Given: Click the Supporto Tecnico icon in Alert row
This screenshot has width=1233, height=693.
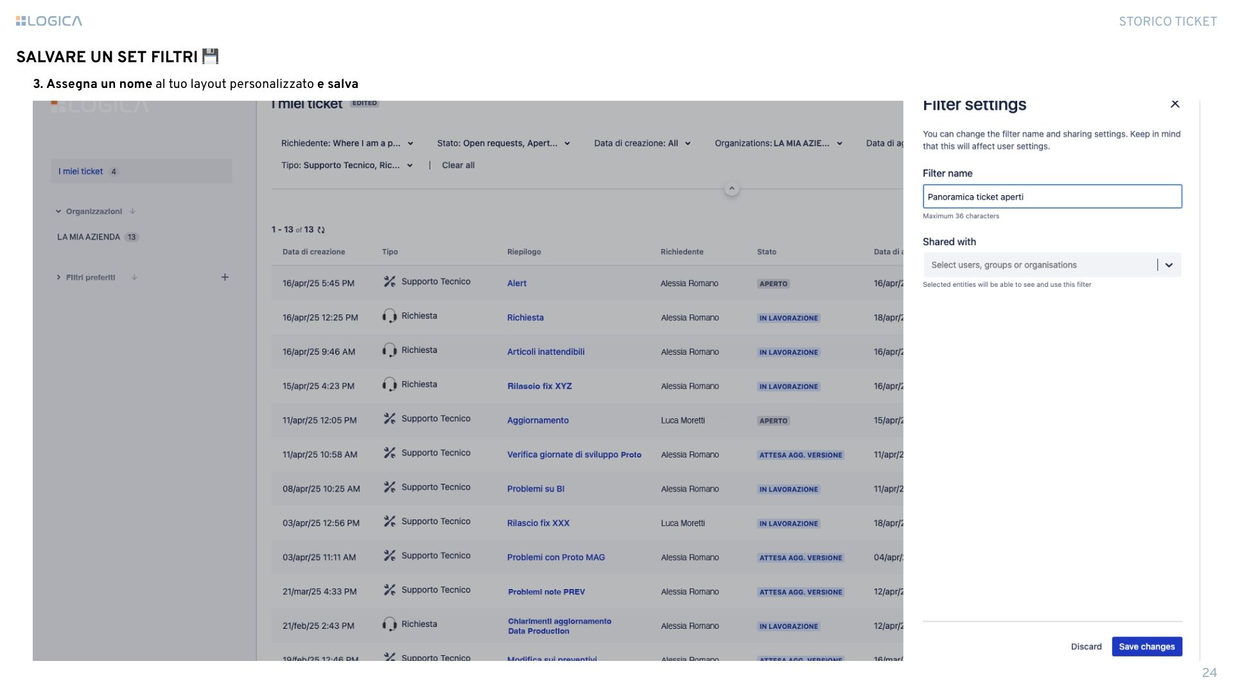Looking at the screenshot, I should 389,282.
